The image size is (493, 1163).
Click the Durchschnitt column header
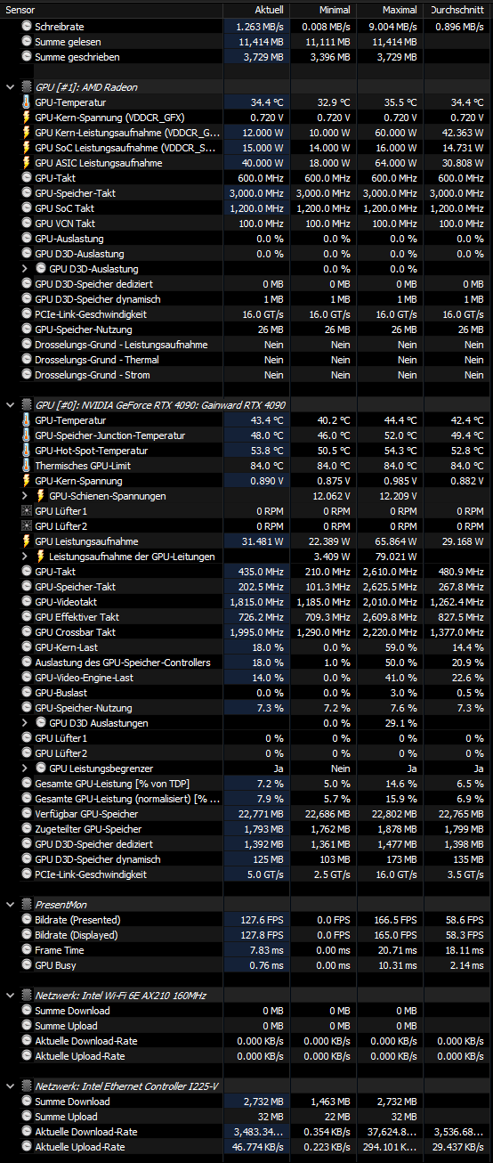pyautogui.click(x=457, y=9)
